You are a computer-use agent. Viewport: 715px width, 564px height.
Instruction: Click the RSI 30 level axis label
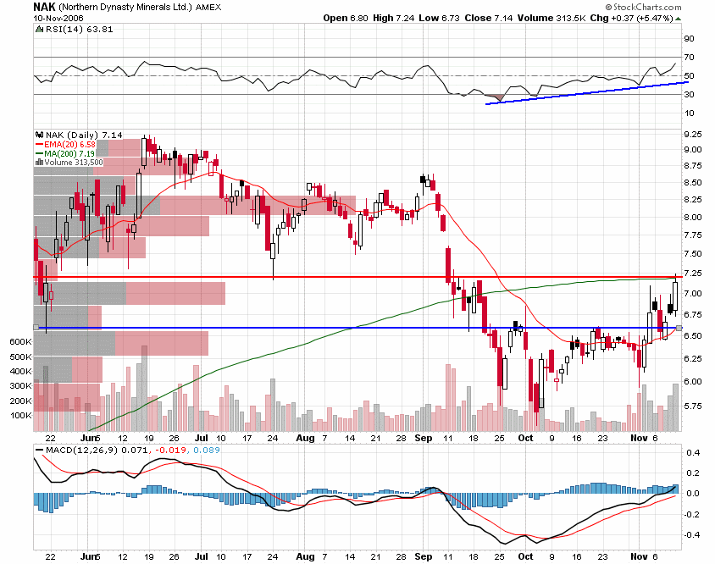coord(689,94)
